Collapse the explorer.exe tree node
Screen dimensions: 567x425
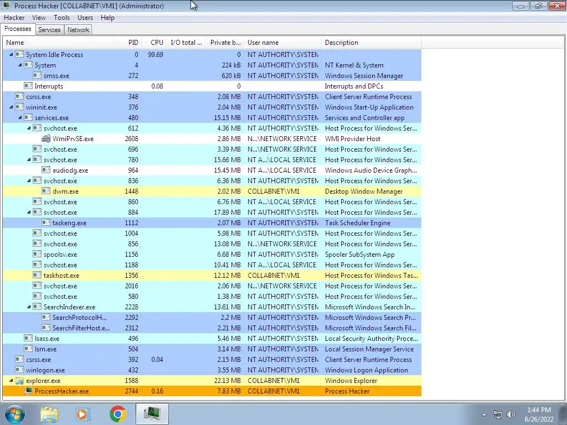click(x=11, y=381)
